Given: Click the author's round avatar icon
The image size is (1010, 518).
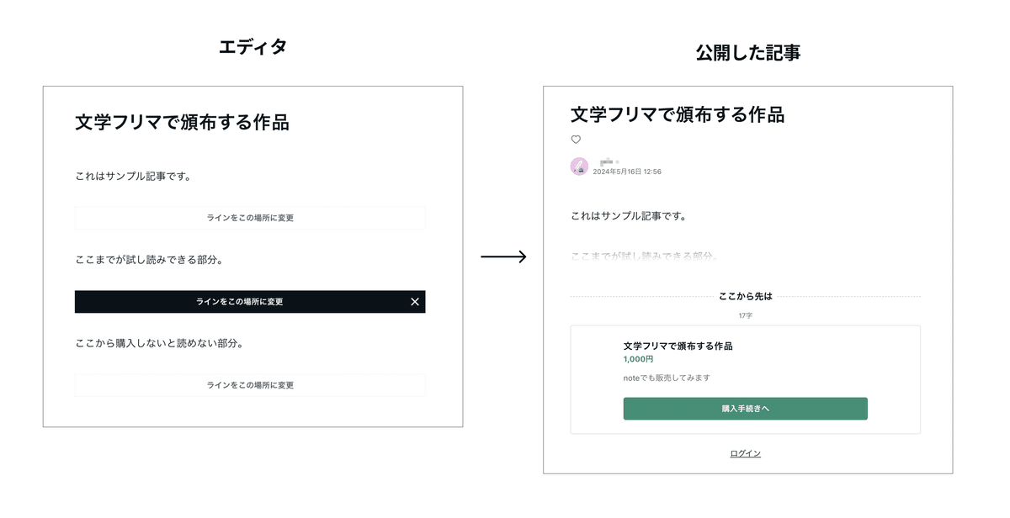Looking at the screenshot, I should [579, 166].
